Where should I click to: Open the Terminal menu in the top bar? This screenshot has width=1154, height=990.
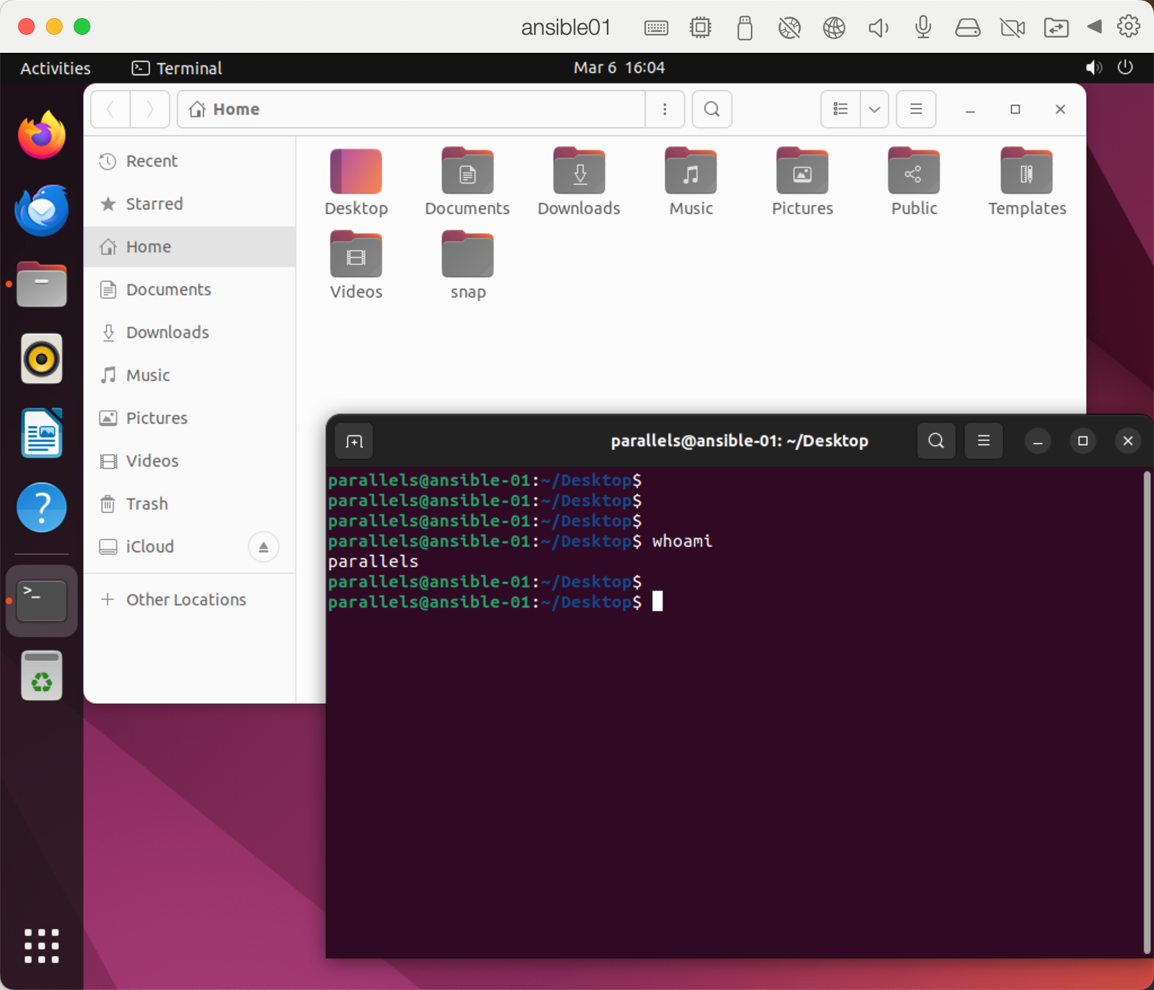176,67
